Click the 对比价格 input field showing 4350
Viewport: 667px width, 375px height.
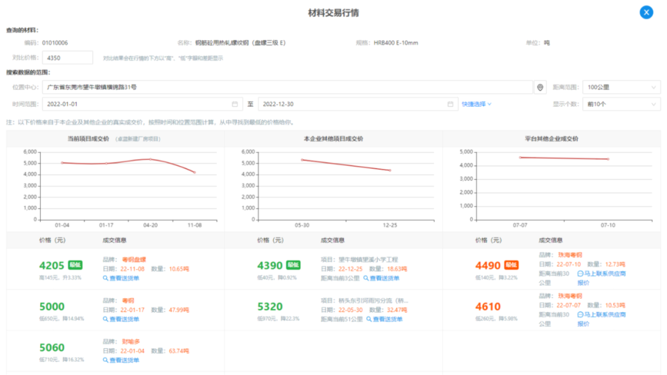[x=67, y=58]
